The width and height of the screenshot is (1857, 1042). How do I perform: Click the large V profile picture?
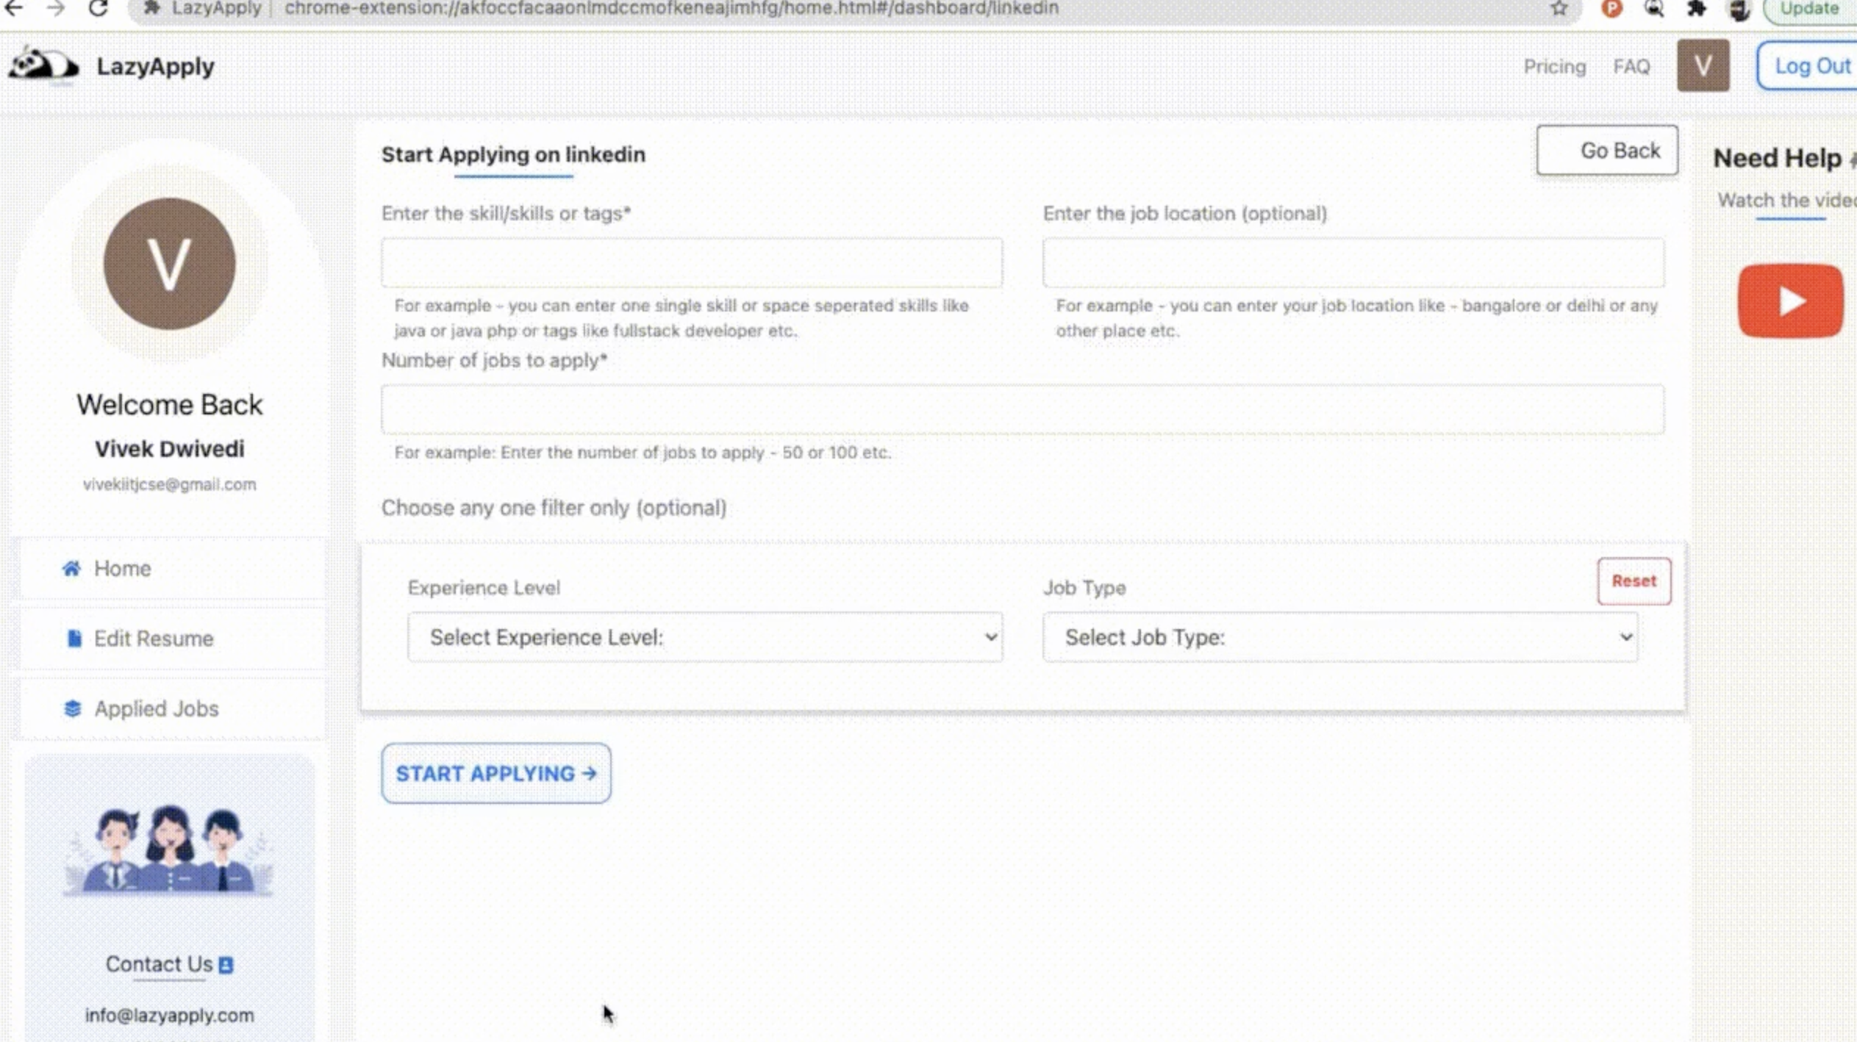point(170,264)
